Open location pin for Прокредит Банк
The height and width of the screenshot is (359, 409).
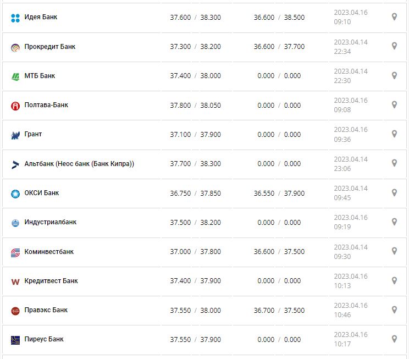[x=394, y=46]
